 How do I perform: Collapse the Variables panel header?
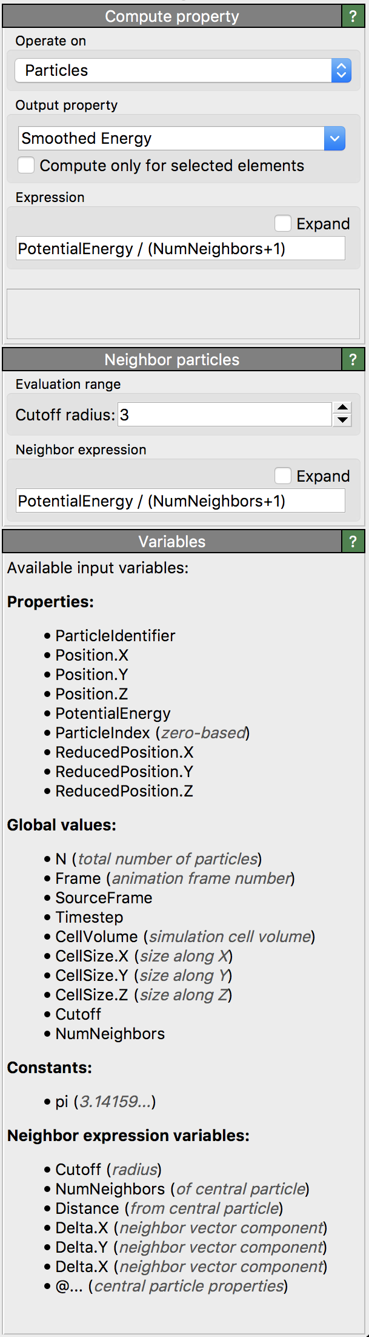pyautogui.click(x=171, y=542)
